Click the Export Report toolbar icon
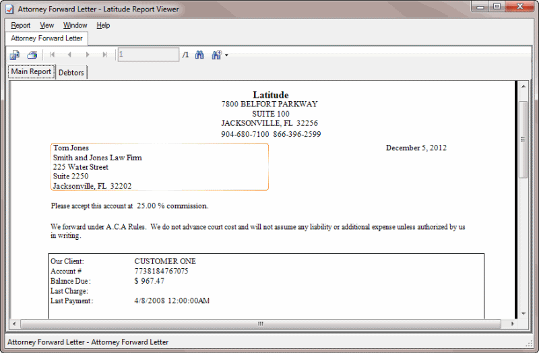This screenshot has width=539, height=353. point(15,55)
